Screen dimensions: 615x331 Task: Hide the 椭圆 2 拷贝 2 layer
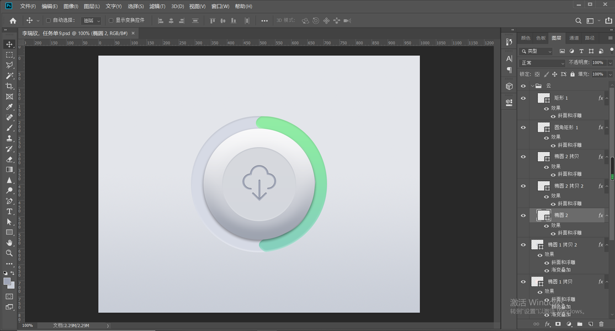[x=523, y=186]
